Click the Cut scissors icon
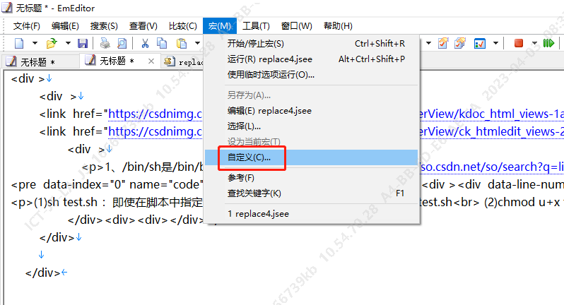Image resolution: width=564 pixels, height=305 pixels. [x=145, y=44]
